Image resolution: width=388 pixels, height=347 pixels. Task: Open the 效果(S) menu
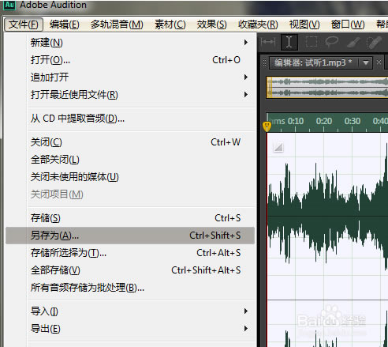coord(211,25)
